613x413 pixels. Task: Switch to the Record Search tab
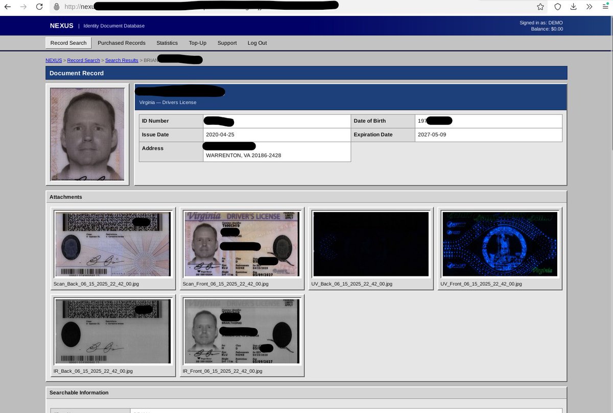(68, 43)
